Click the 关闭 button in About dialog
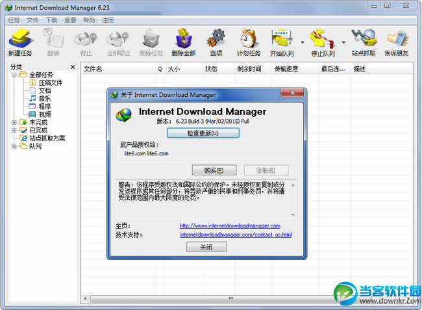422x310 pixels. (x=206, y=247)
